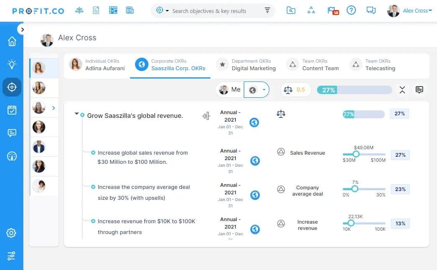Open the Home icon in the left sidebar
Image resolution: width=437 pixels, height=270 pixels.
11,41
